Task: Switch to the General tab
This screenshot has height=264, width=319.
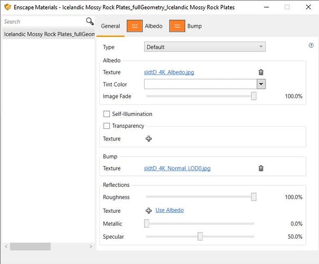Action: point(110,26)
